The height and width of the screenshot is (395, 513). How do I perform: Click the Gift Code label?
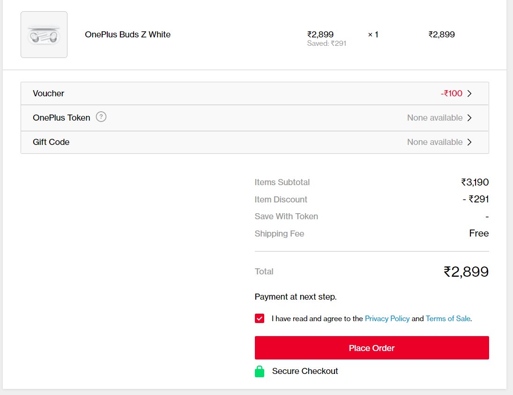coord(51,142)
